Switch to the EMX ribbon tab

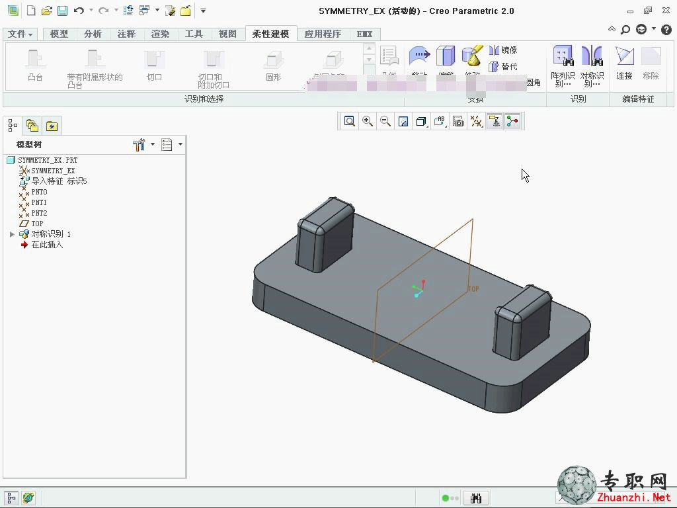[x=364, y=34]
